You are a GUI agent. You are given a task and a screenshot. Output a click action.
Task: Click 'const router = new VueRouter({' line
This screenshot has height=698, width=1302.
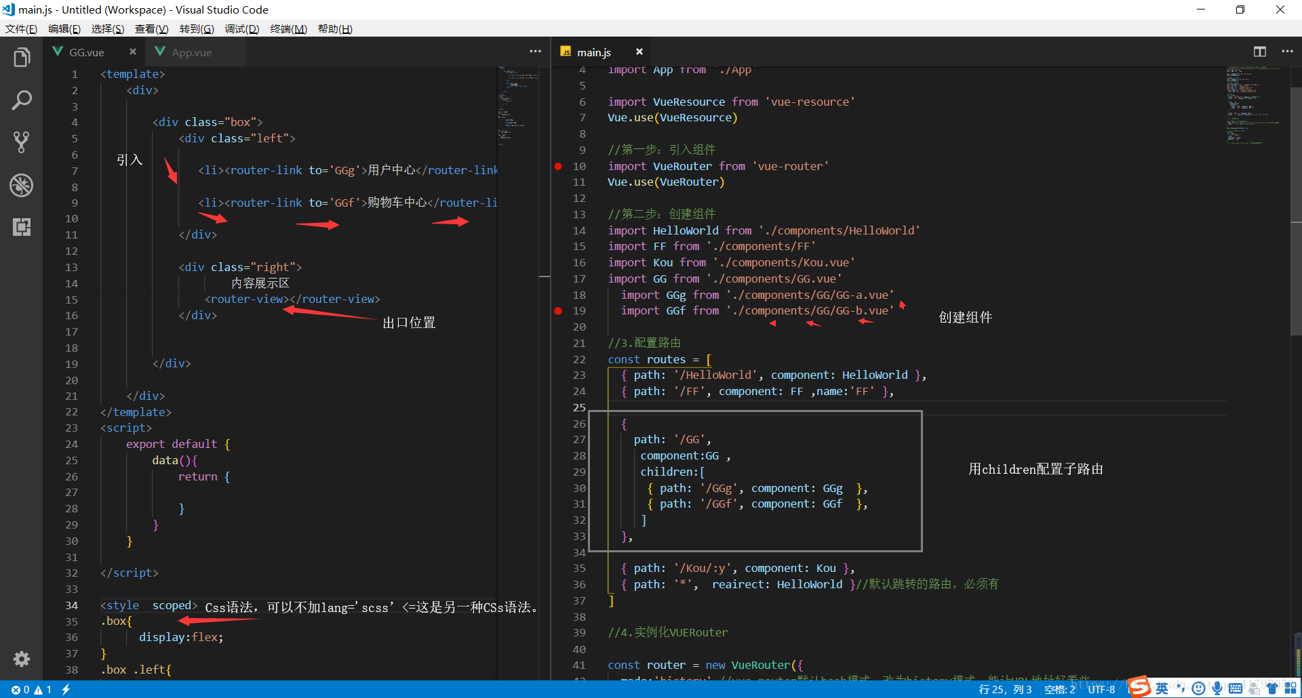(705, 665)
